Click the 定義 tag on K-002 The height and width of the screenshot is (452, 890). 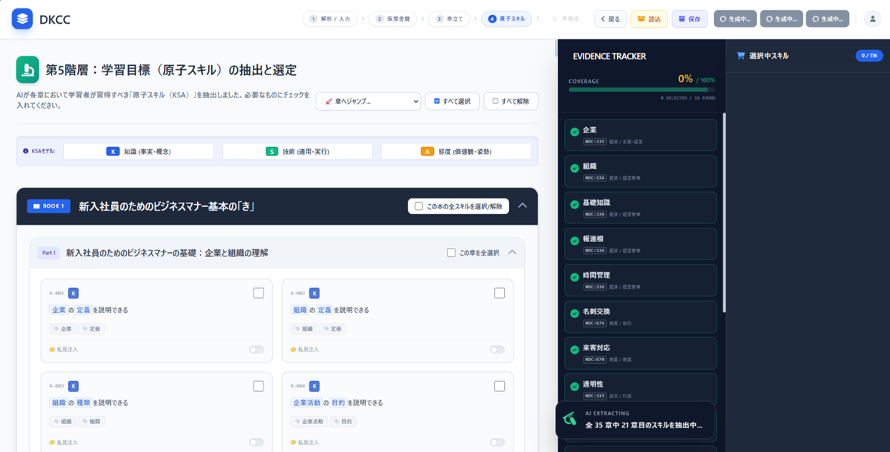click(333, 329)
